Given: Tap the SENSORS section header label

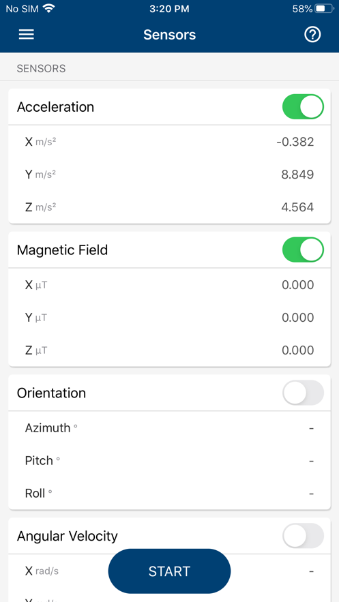Looking at the screenshot, I should [41, 69].
